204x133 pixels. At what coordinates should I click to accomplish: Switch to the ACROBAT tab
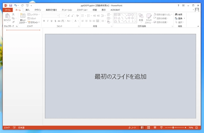[x=115, y=10]
